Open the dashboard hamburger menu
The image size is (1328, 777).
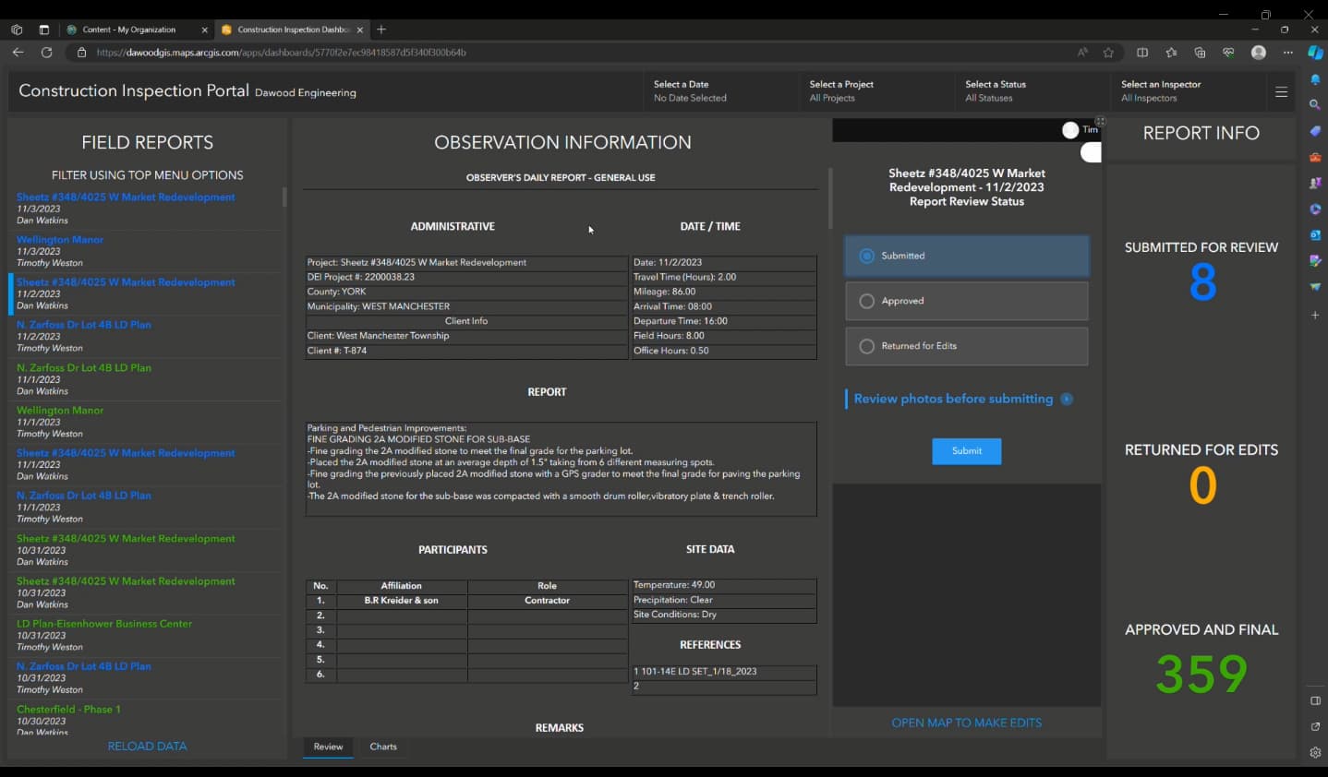pos(1281,91)
